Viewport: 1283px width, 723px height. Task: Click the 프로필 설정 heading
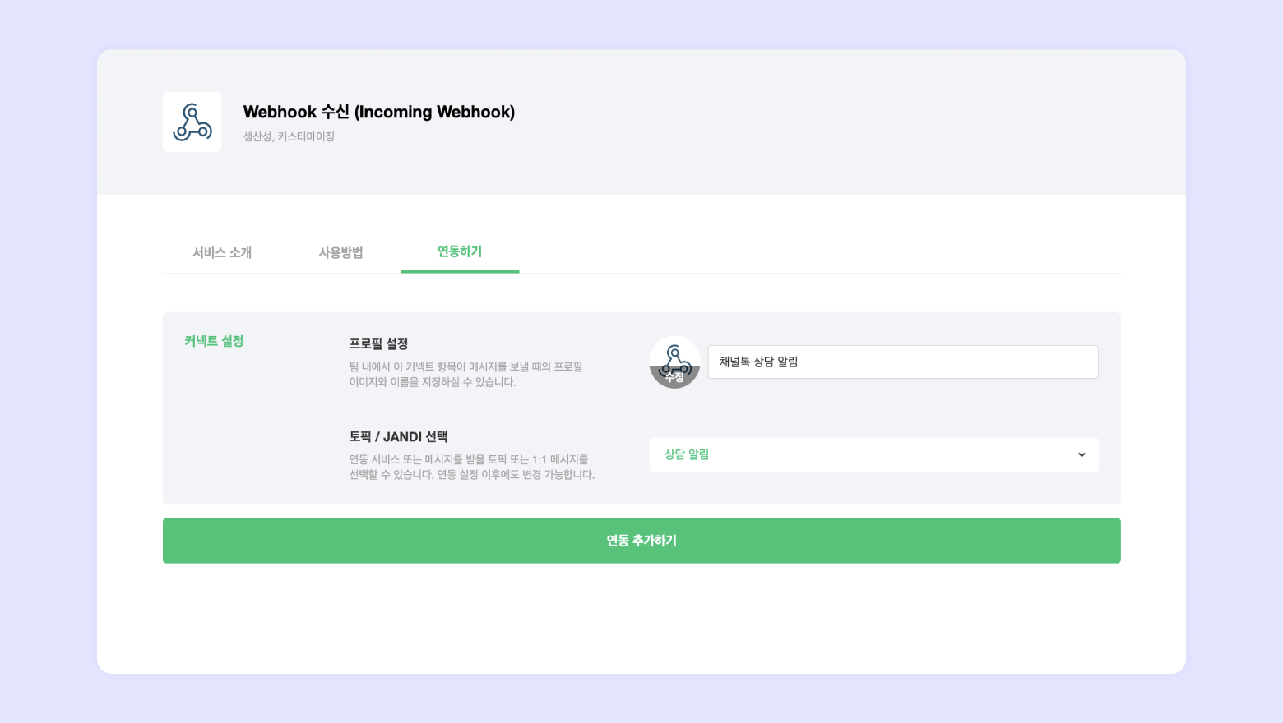coord(378,343)
